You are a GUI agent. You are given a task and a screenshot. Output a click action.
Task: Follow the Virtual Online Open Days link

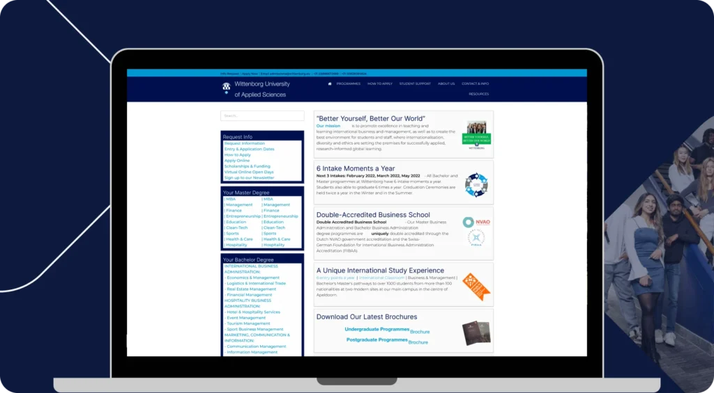click(x=249, y=172)
